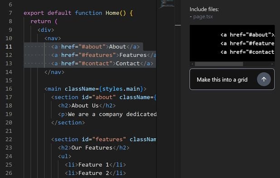The width and height of the screenshot is (280, 178).
Task: Select line number 16 in the gutter
Action: click(9, 89)
